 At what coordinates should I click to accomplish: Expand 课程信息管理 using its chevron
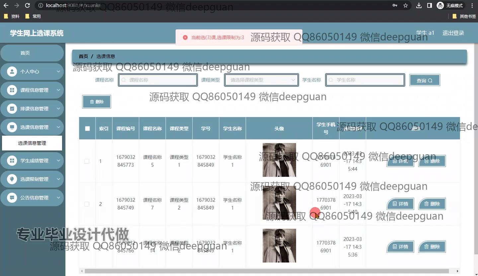[58, 90]
